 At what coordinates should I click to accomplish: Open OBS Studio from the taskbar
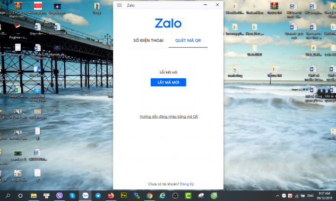175,196
